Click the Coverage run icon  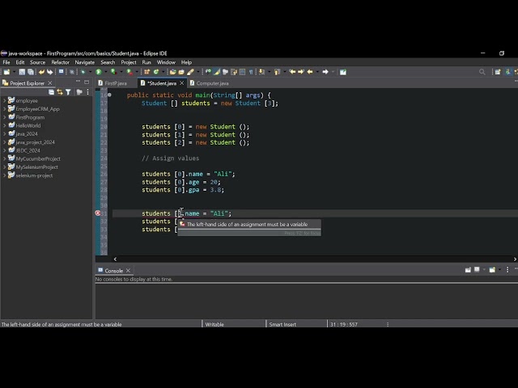[x=113, y=72]
